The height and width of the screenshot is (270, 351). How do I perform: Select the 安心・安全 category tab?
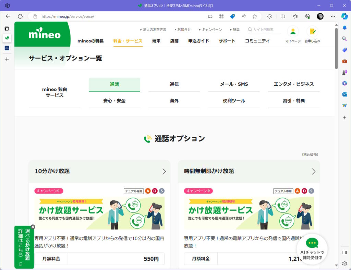(x=114, y=101)
